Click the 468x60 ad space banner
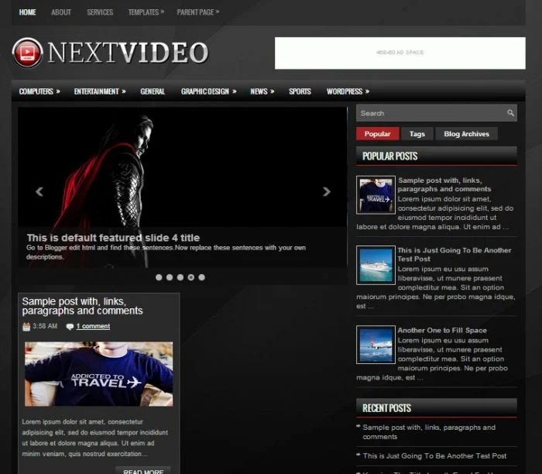 (x=400, y=53)
